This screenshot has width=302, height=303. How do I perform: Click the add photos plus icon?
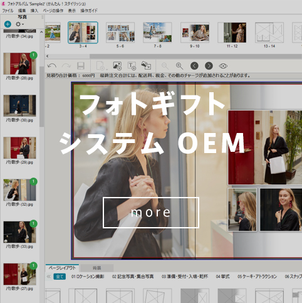8,24
